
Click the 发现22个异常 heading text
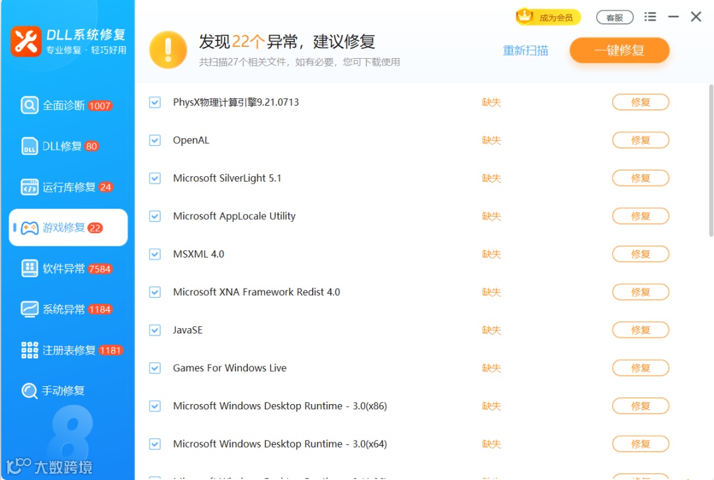point(287,42)
